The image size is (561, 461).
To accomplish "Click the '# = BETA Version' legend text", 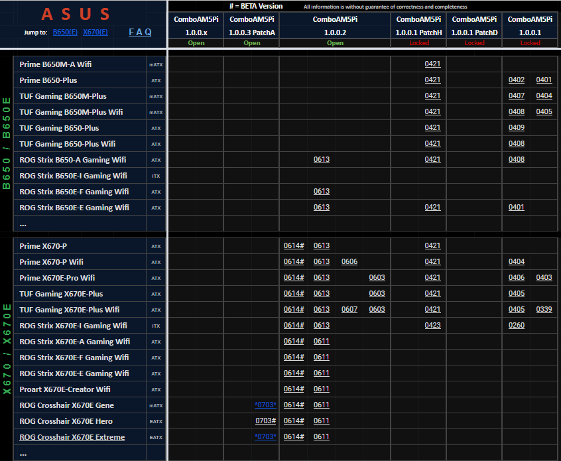I will pos(256,6).
